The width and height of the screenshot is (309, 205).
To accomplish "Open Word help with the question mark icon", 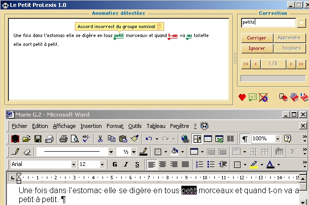I will click(287, 139).
